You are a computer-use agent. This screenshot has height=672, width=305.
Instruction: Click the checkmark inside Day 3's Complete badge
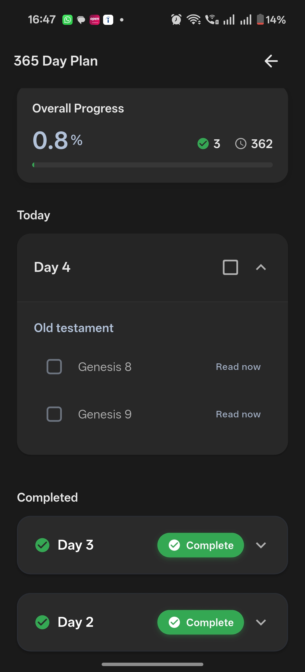coord(175,545)
